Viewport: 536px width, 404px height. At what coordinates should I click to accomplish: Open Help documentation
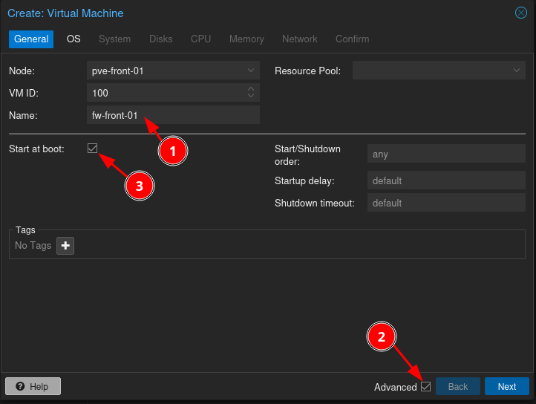tap(33, 387)
